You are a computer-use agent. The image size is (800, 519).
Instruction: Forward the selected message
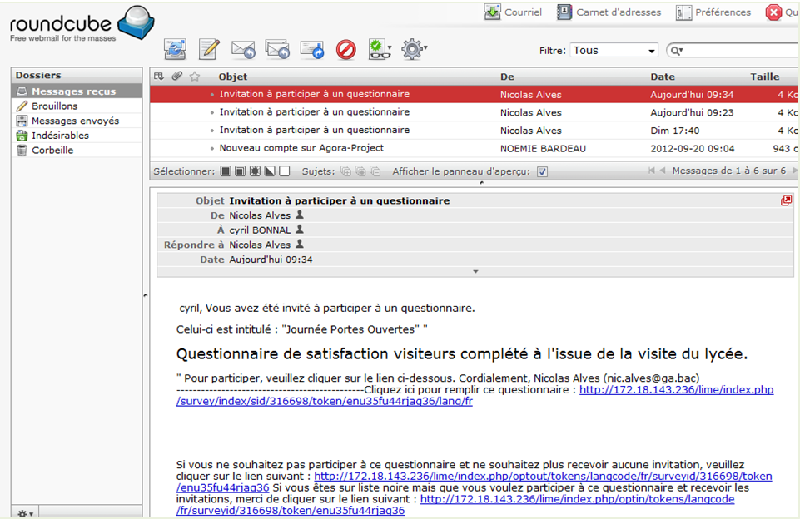click(x=311, y=49)
